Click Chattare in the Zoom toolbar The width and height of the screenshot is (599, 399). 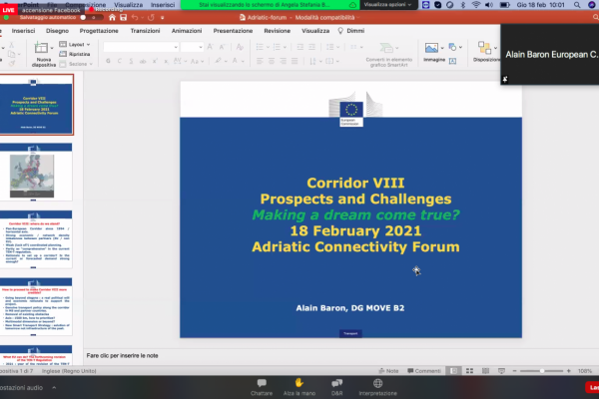tap(262, 387)
